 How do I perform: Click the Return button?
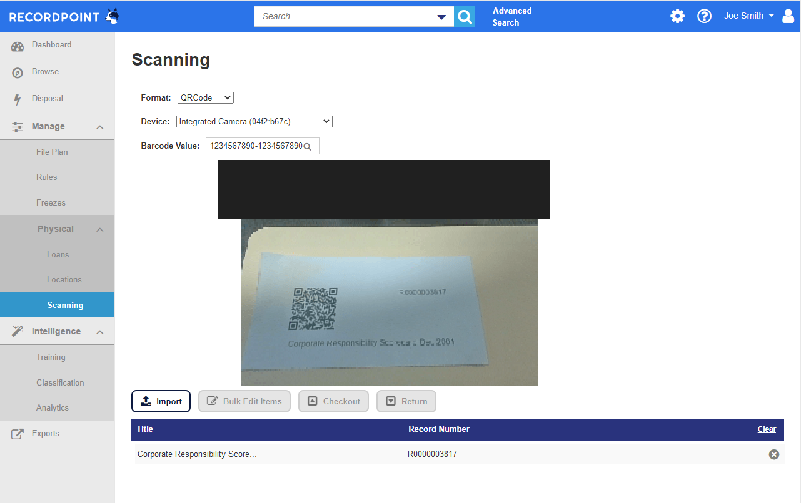click(406, 401)
